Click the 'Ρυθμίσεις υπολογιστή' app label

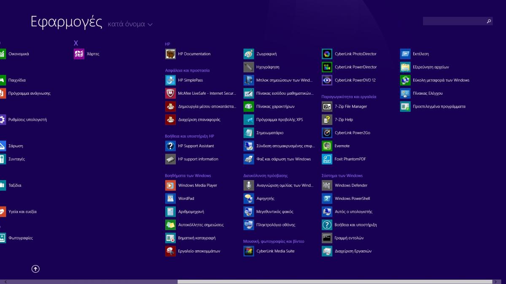point(27,119)
